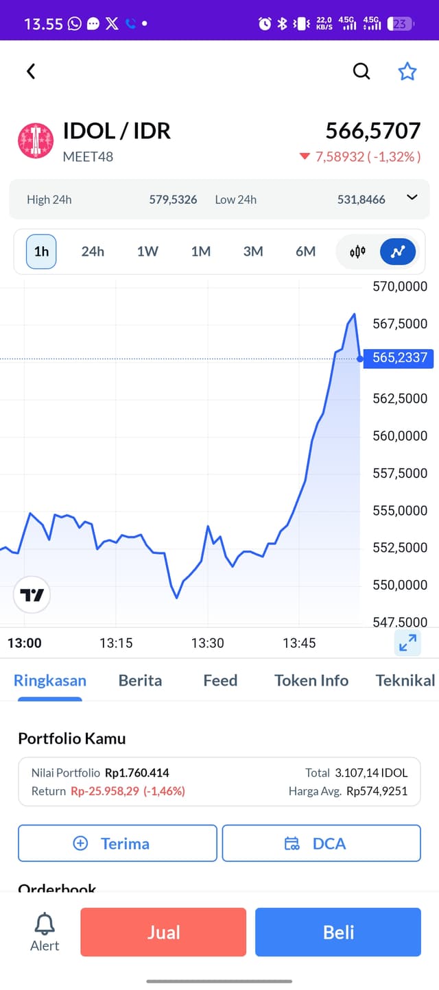
Task: Open search with magnifier icon
Action: [x=361, y=71]
